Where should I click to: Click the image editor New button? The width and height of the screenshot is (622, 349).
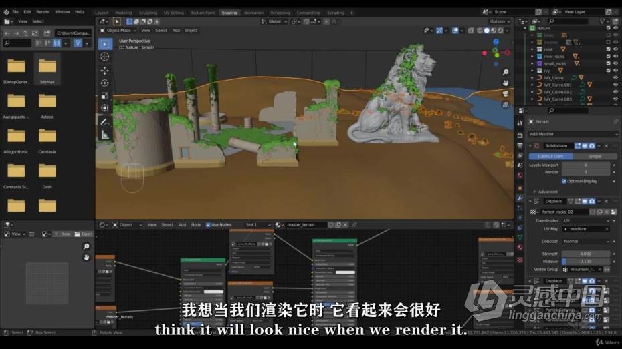pos(62,234)
